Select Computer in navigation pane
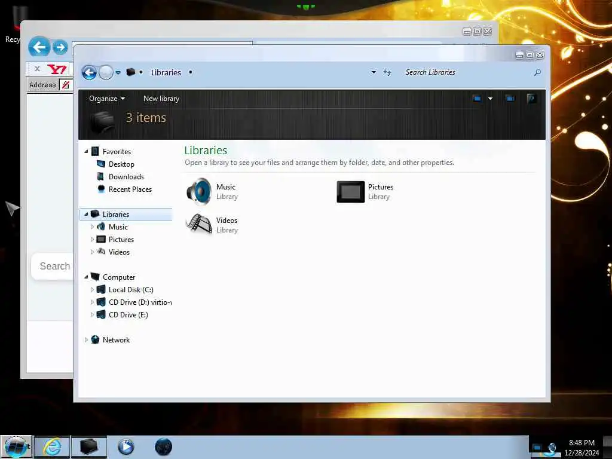This screenshot has width=612, height=459. (119, 277)
